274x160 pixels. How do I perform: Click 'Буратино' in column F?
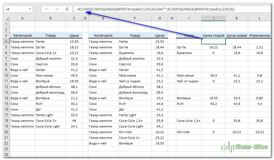[x=126, y=53]
